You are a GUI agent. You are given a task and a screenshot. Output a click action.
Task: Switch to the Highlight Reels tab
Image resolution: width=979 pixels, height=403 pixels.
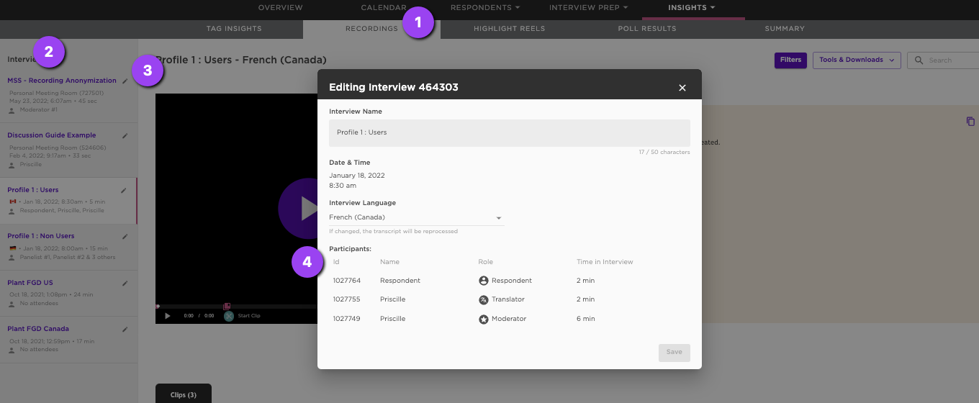click(x=509, y=29)
